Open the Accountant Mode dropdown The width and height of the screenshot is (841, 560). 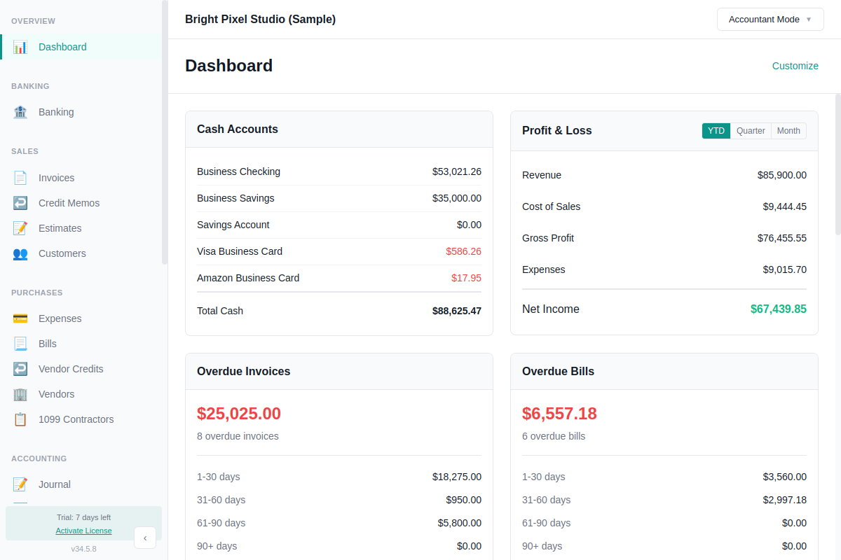[x=770, y=19]
